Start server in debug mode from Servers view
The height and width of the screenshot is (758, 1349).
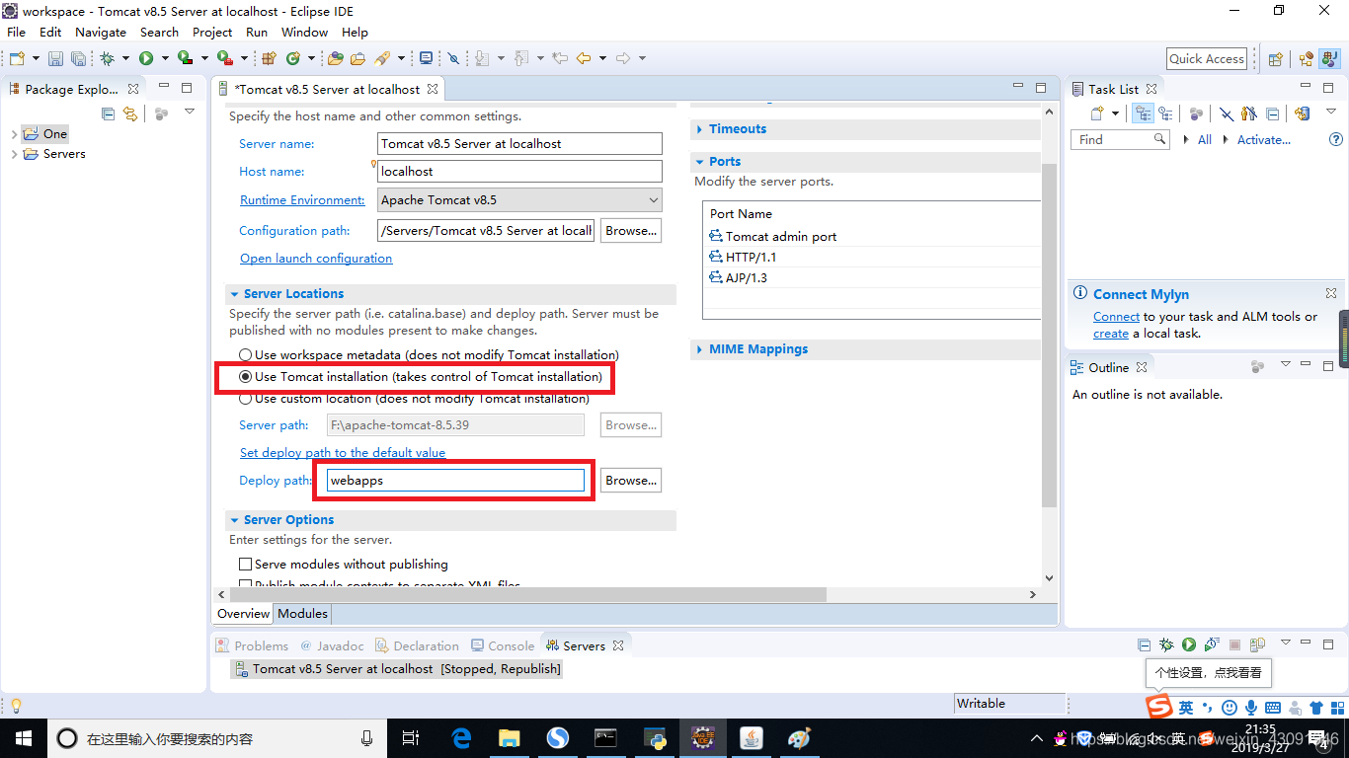[1166, 644]
